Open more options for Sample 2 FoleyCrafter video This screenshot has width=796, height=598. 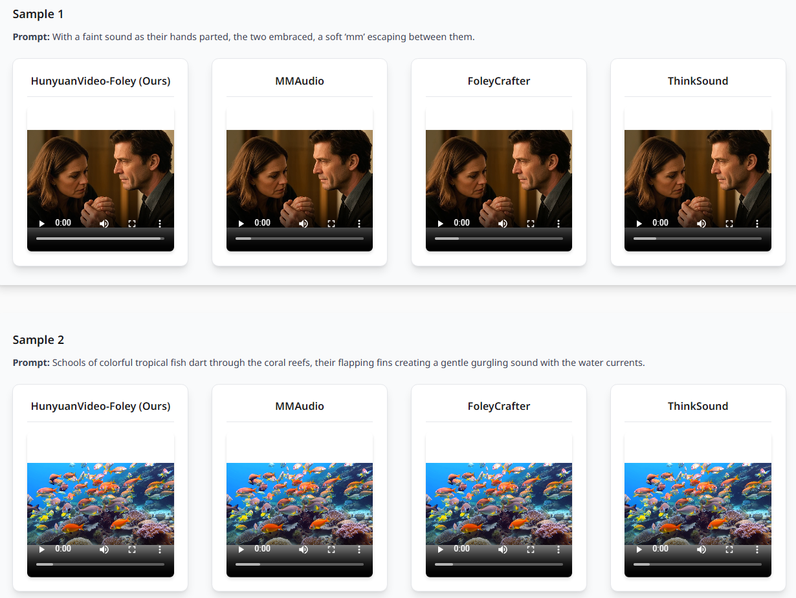coord(558,549)
